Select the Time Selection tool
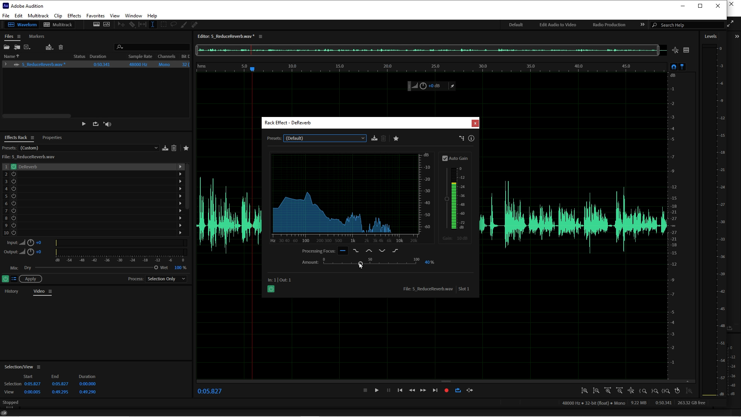 coord(153,24)
